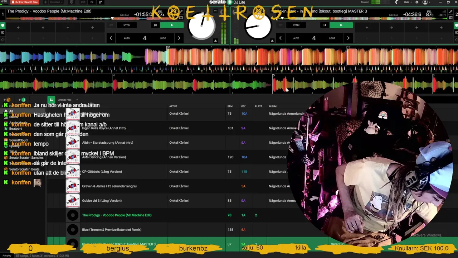Click the sampler icon right of FX
Viewport: 458px width, 258px height.
click(100, 2)
